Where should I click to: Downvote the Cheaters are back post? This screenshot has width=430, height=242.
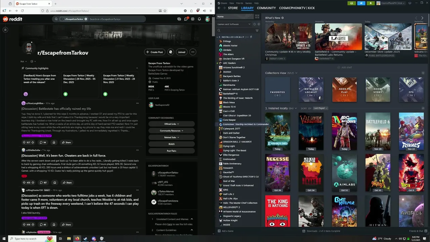(33, 183)
